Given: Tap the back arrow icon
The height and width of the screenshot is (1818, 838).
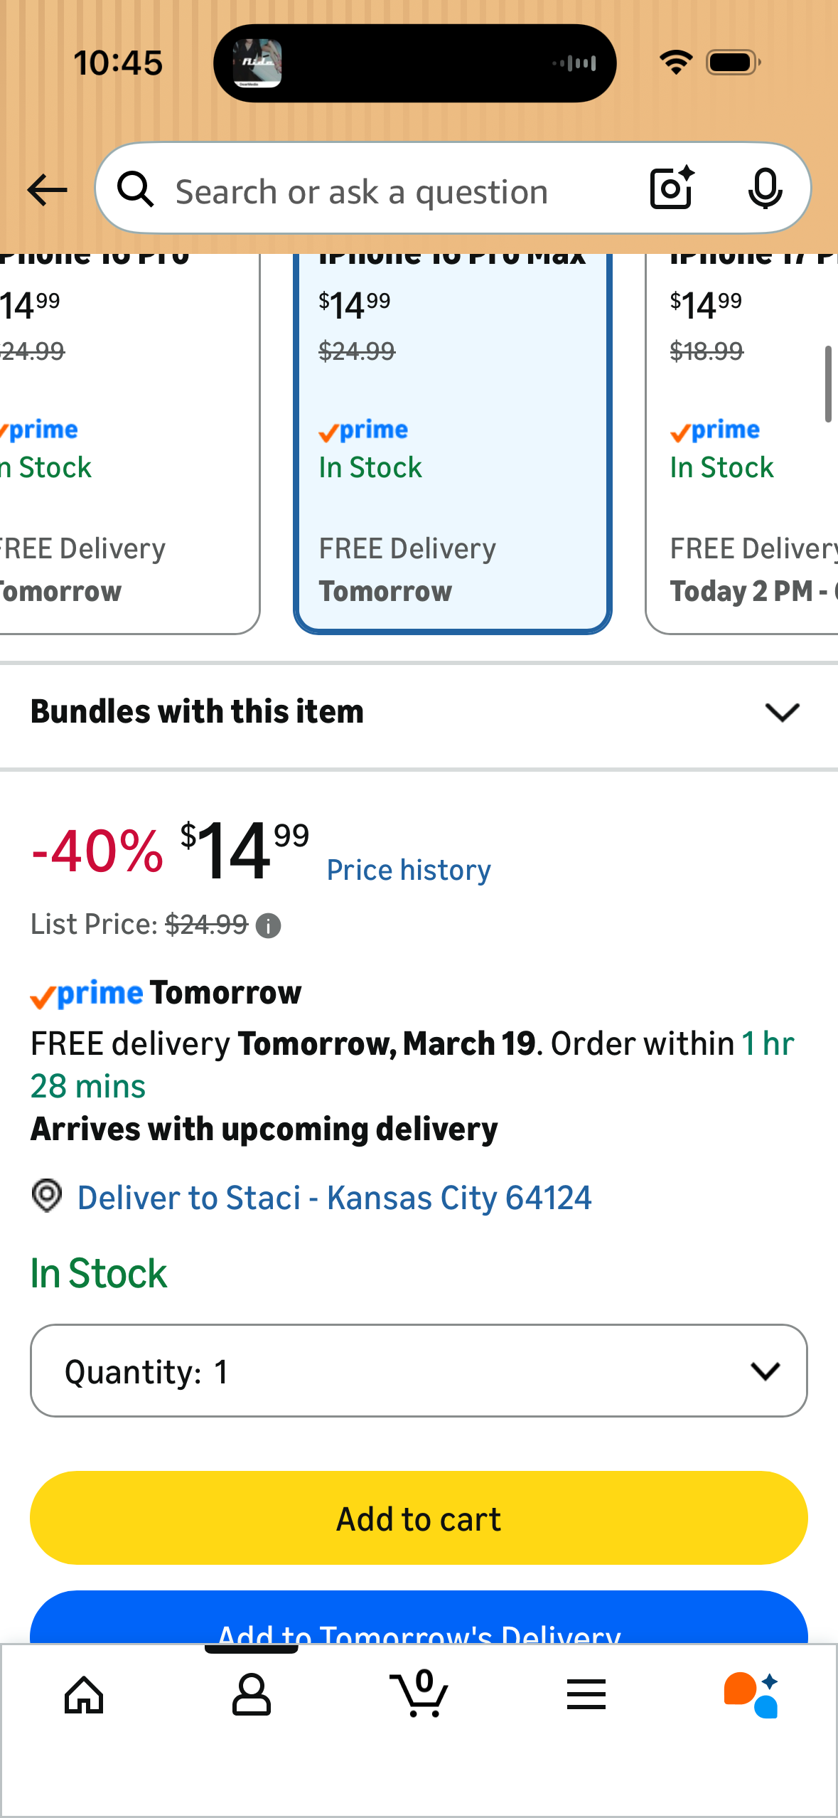Looking at the screenshot, I should point(47,190).
